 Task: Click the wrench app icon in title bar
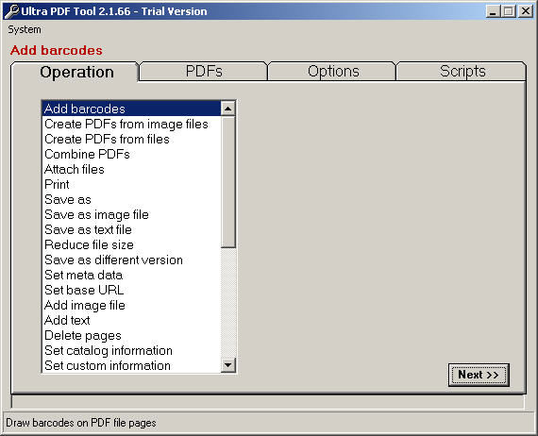pos(11,11)
